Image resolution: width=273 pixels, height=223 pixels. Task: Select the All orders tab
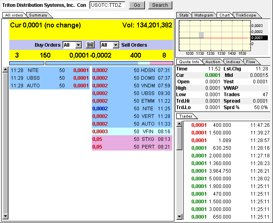tap(14, 15)
